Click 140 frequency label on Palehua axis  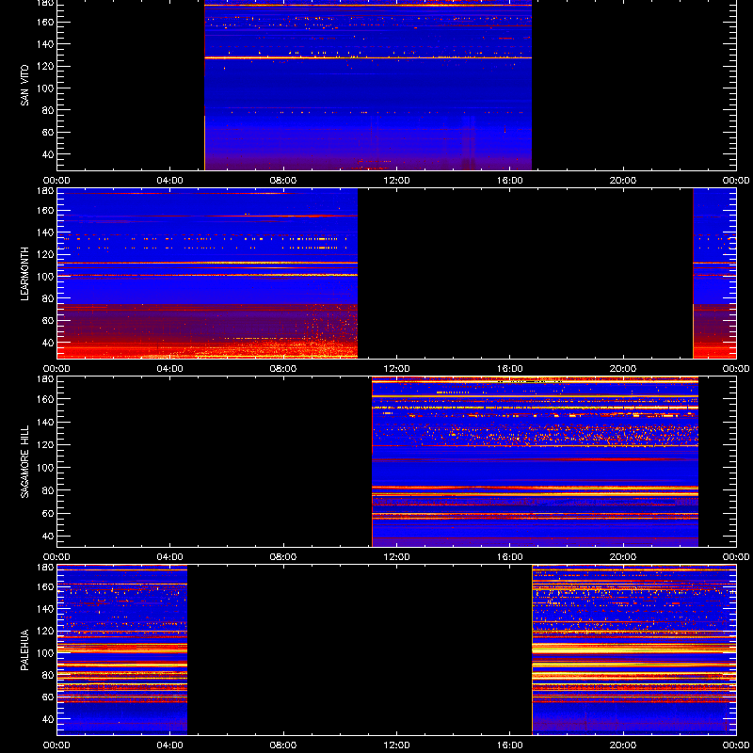coord(46,609)
